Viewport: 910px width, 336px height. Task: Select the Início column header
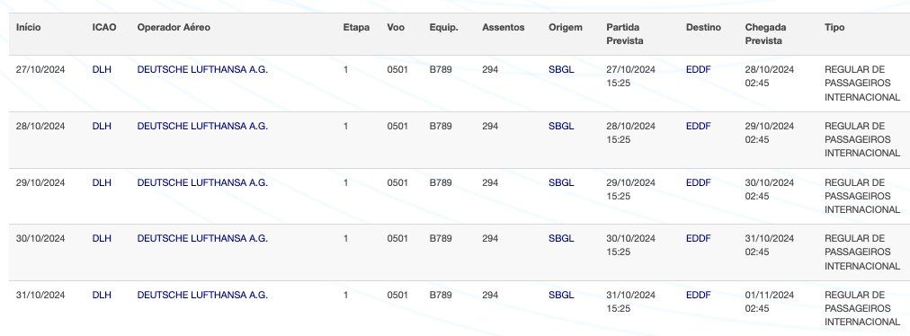pos(29,27)
